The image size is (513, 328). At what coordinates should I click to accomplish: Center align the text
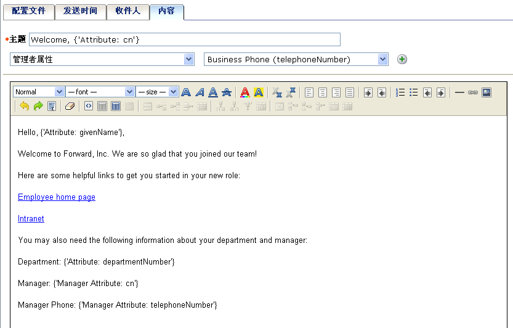pos(323,92)
